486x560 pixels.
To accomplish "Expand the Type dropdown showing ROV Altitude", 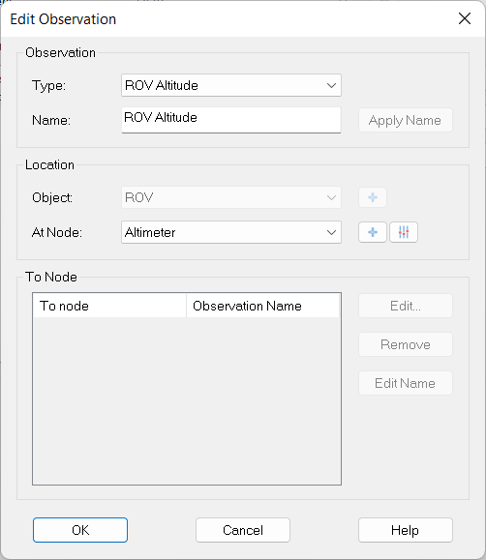I will pos(231,85).
